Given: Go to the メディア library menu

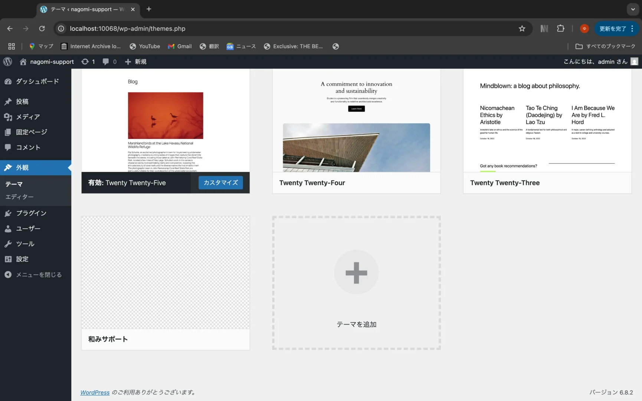Looking at the screenshot, I should tap(28, 117).
